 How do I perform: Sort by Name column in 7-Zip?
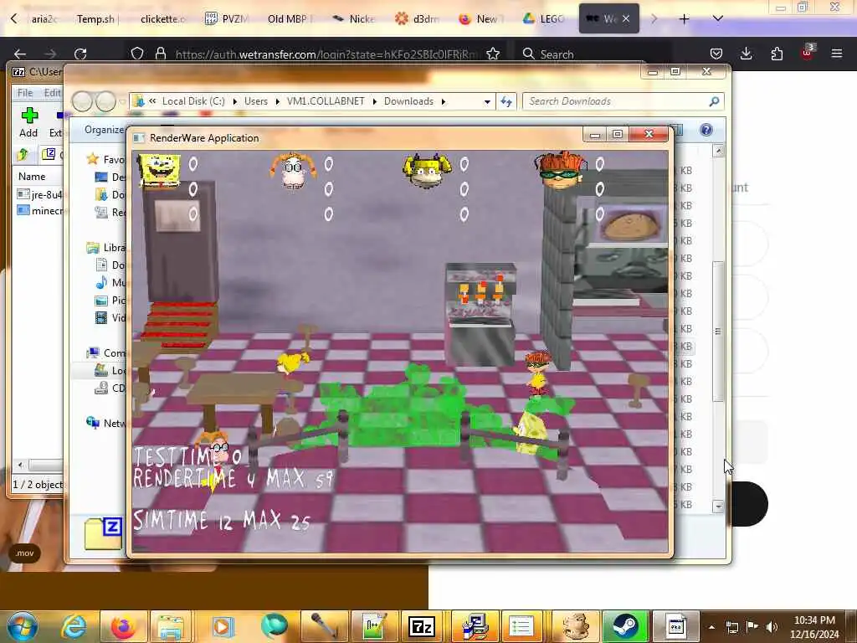32,177
